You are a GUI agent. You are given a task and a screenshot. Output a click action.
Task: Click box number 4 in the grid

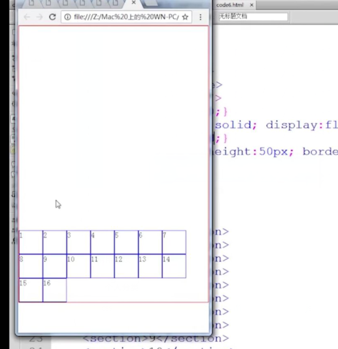103,242
